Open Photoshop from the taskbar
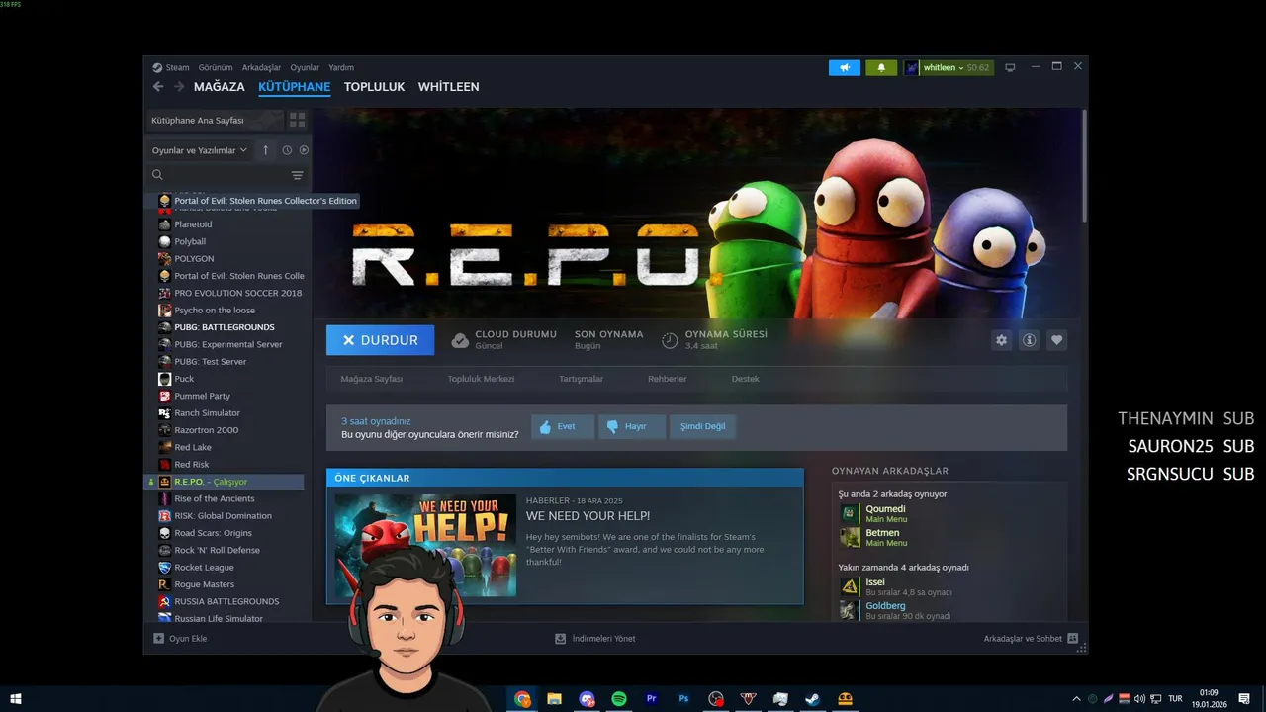Screen dimensions: 1266x712 coord(683,699)
